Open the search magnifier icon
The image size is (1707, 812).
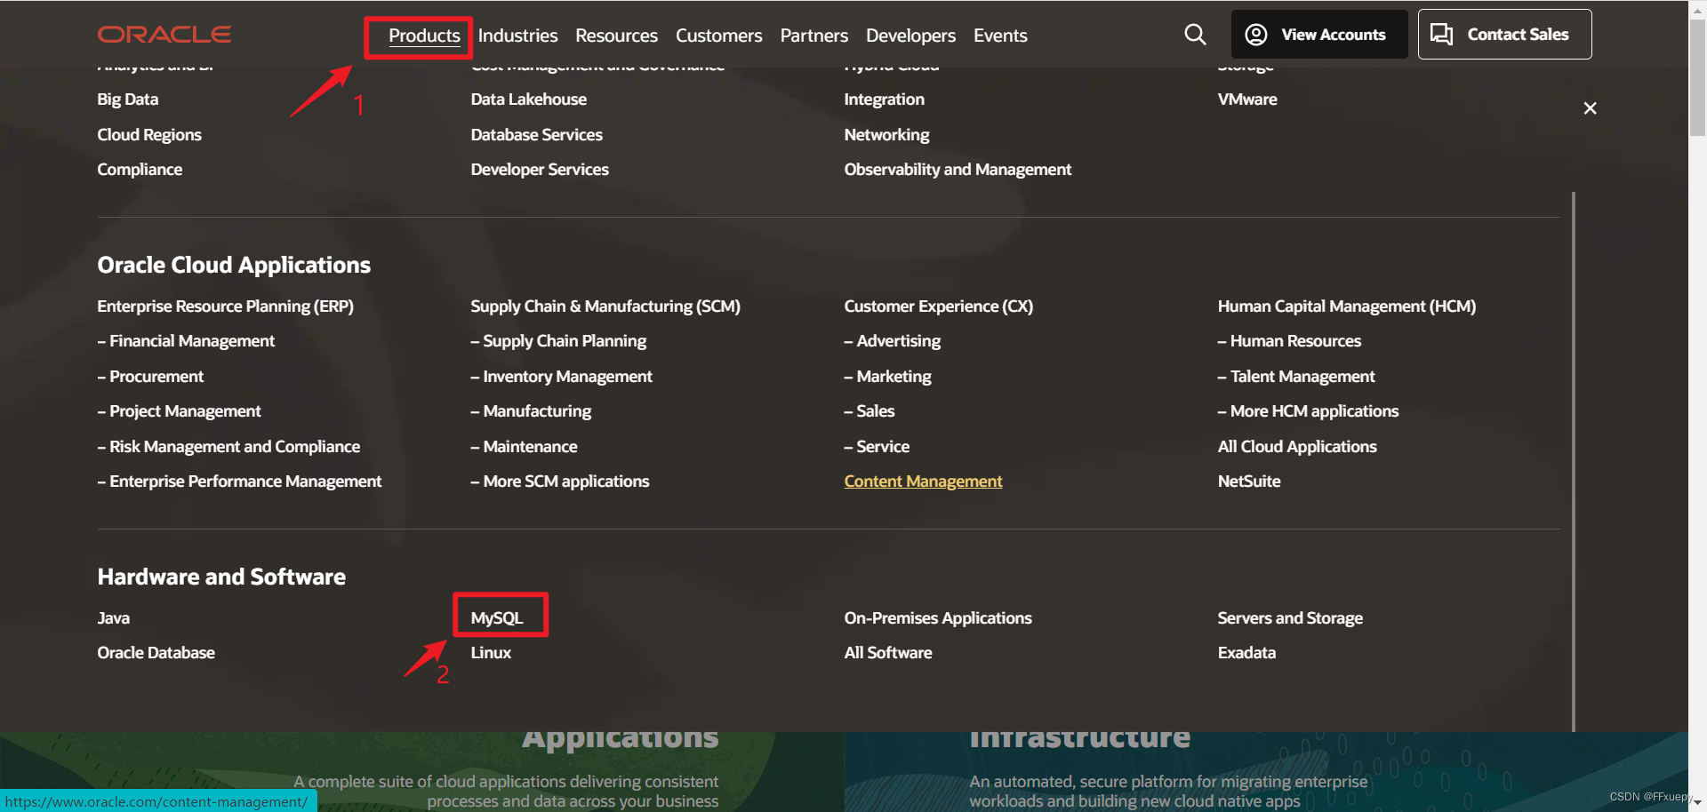[x=1195, y=35]
